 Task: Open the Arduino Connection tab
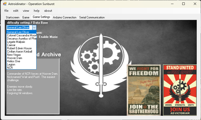64,17
